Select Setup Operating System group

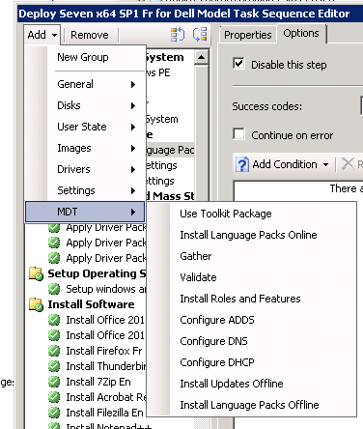tap(97, 273)
